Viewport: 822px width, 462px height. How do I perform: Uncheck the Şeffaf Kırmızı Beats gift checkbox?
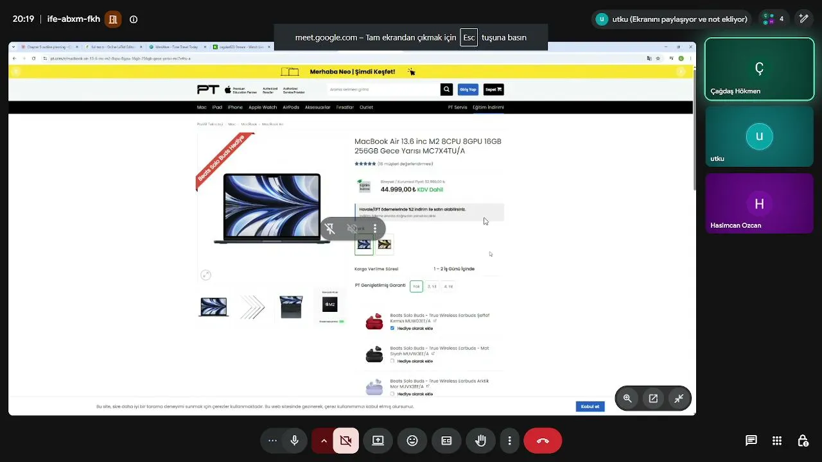pyautogui.click(x=392, y=329)
